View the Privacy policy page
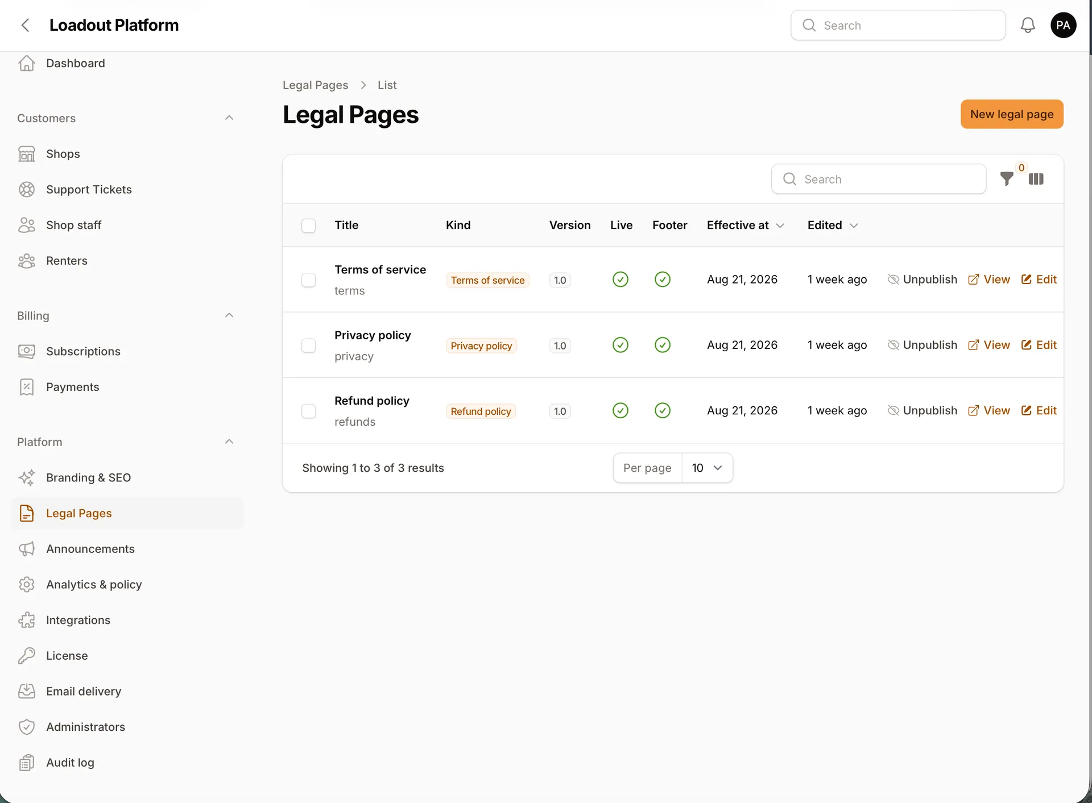Screen dimensions: 1092x803 989,345
